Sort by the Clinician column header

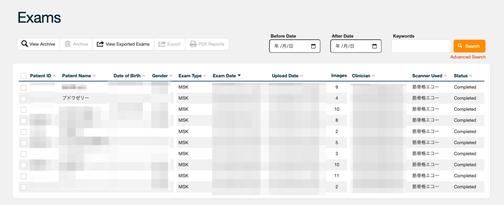(x=361, y=76)
